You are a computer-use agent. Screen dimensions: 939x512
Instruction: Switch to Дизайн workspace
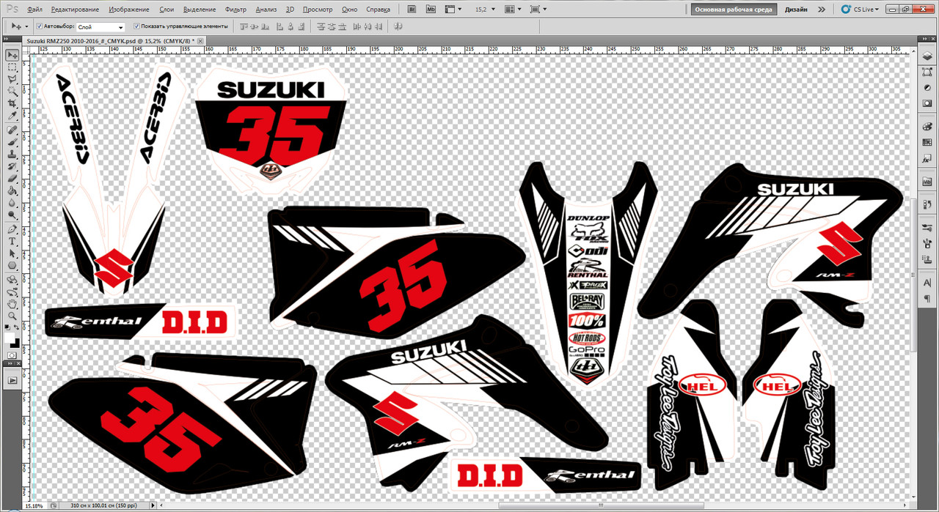tap(796, 10)
